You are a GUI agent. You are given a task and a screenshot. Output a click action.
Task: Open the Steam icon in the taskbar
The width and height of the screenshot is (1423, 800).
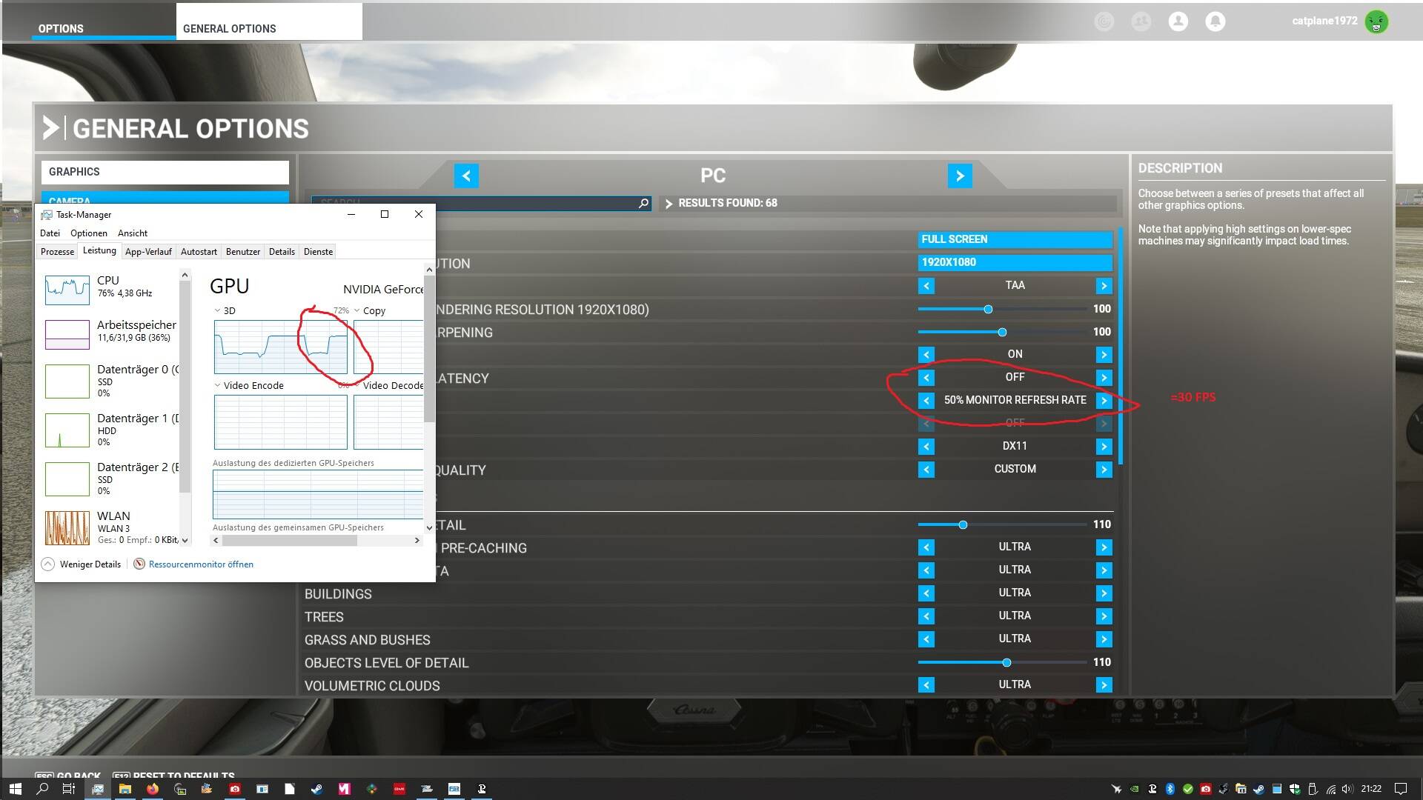[x=316, y=789]
